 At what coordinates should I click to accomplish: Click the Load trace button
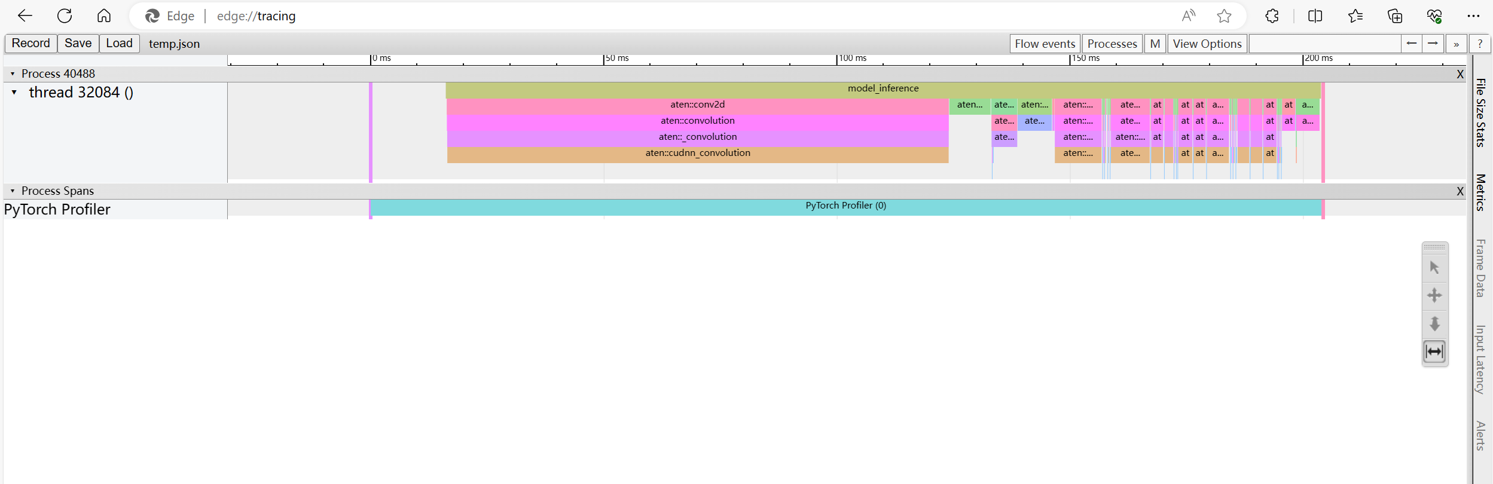pos(120,43)
